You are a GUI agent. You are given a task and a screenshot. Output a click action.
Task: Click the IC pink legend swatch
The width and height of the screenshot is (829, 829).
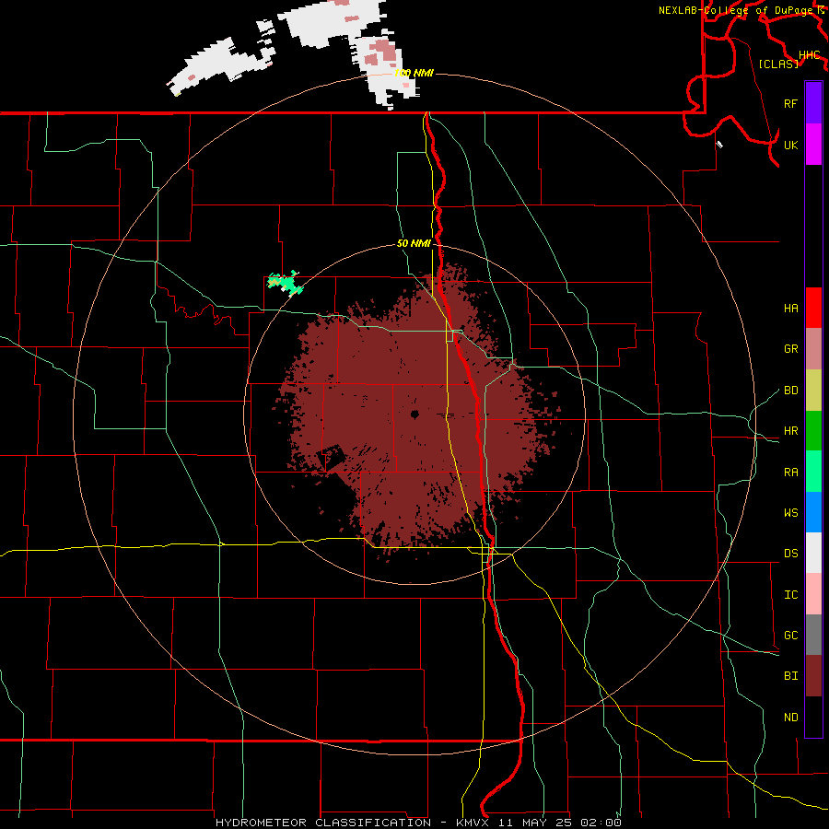[x=813, y=594]
